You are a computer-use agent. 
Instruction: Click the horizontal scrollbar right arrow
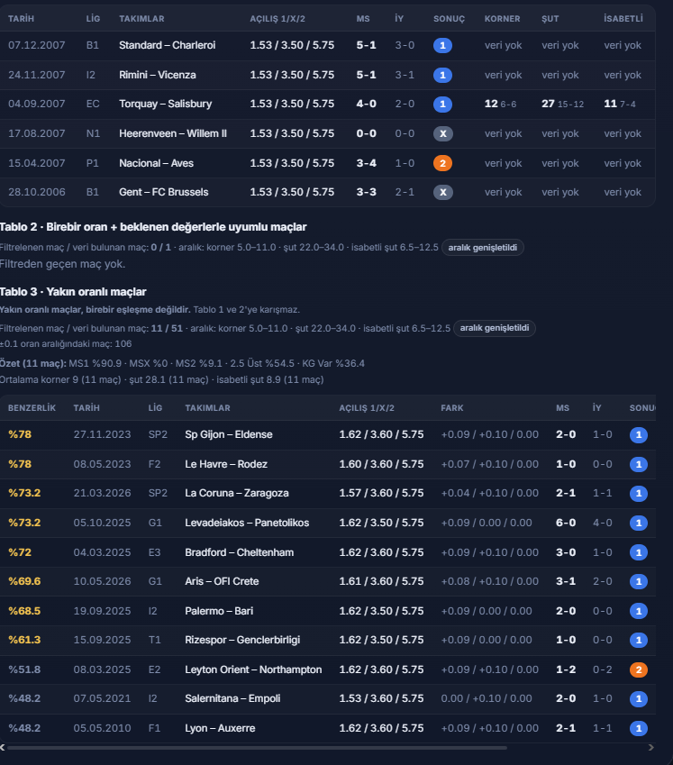[x=650, y=748]
